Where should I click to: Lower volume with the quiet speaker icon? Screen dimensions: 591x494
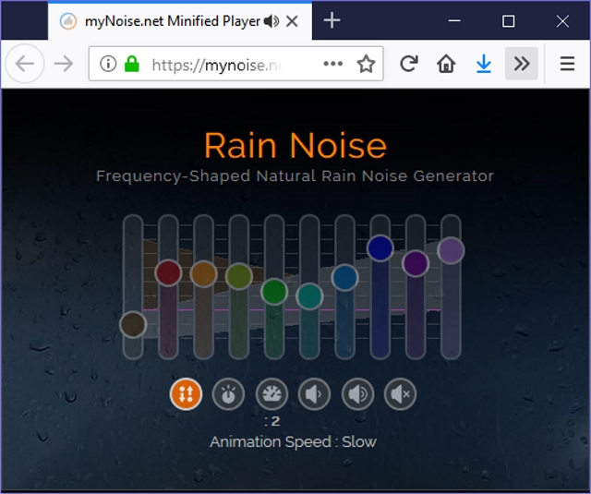coord(314,394)
